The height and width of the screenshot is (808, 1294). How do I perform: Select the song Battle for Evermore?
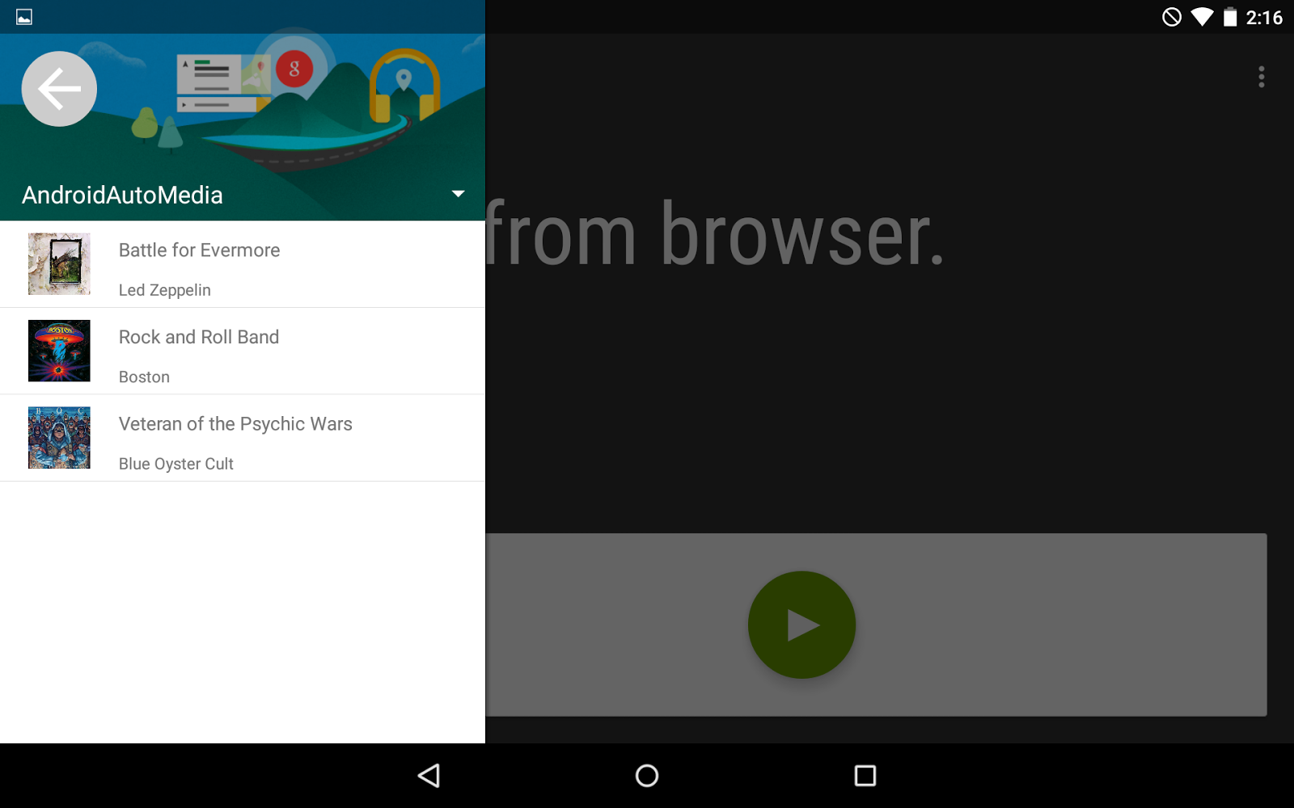click(x=243, y=263)
